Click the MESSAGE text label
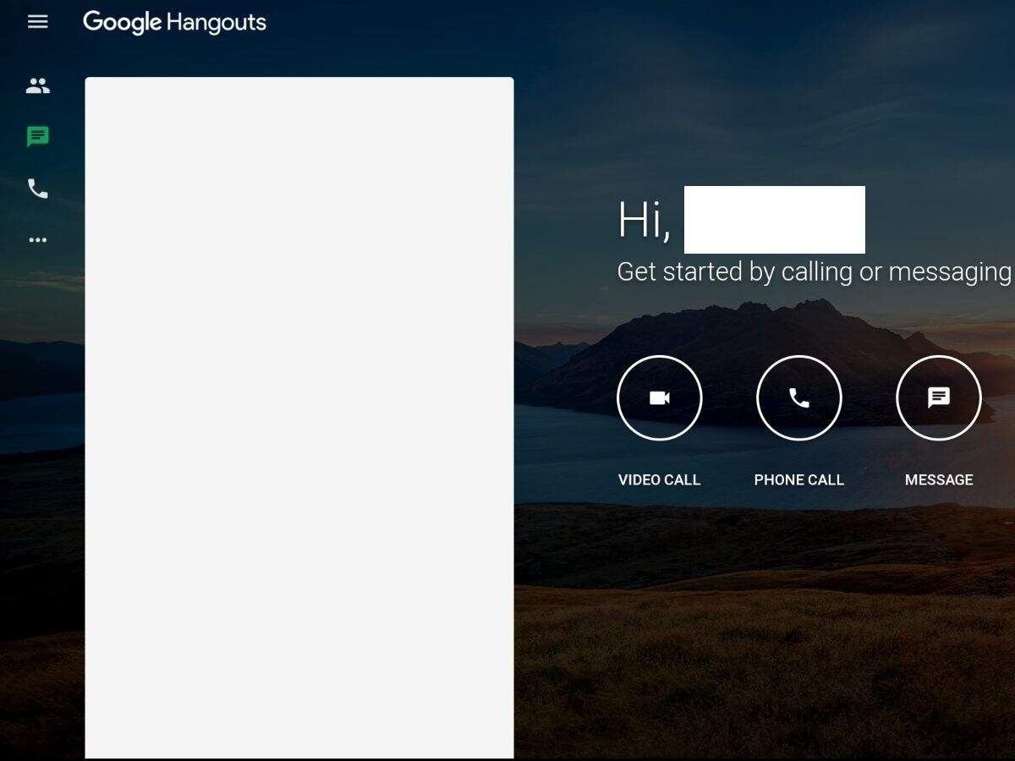 click(939, 479)
